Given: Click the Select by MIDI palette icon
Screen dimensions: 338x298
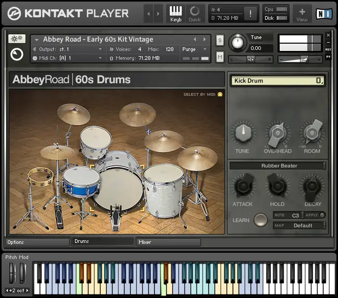Looking at the screenshot, I should point(220,94).
